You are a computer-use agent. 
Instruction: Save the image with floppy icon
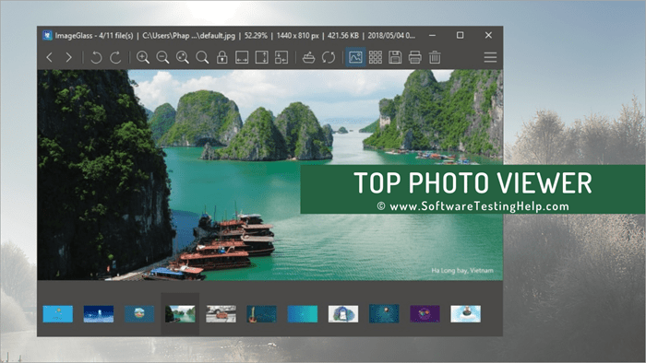[x=395, y=57]
